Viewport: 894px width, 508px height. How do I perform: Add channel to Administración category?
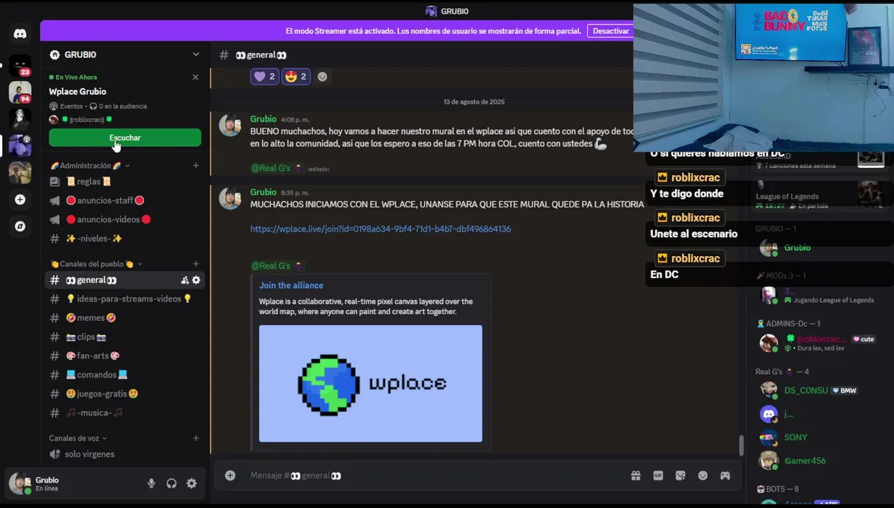click(196, 166)
